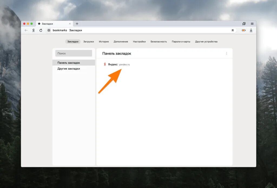The width and height of the screenshot is (277, 188).
Task: Open a new tab with the plus button
Action: 77,23
